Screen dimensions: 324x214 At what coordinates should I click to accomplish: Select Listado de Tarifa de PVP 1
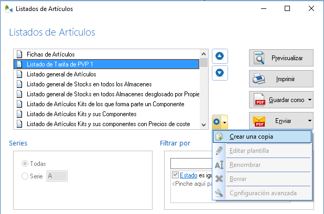click(106, 64)
